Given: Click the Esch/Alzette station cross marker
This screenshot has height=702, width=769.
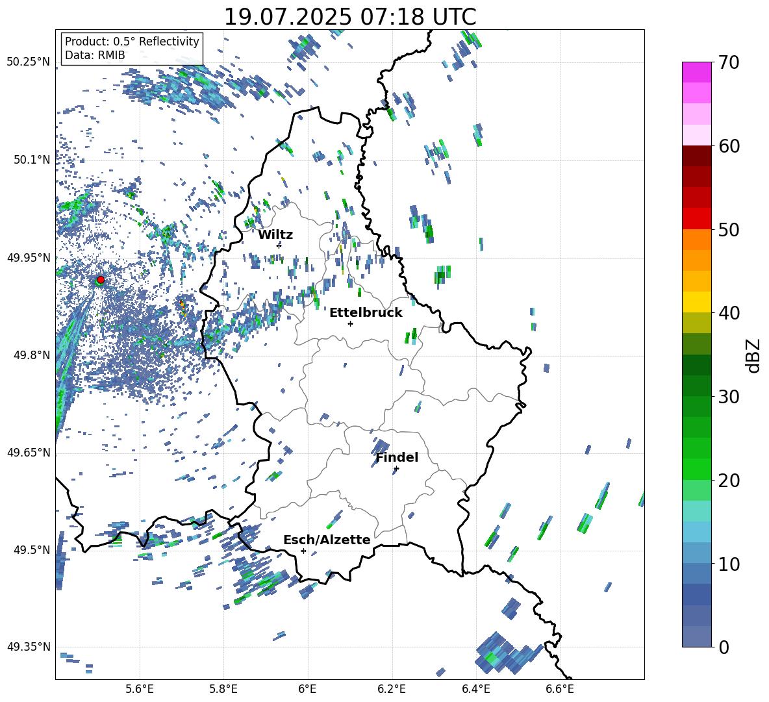Looking at the screenshot, I should pyautogui.click(x=303, y=551).
